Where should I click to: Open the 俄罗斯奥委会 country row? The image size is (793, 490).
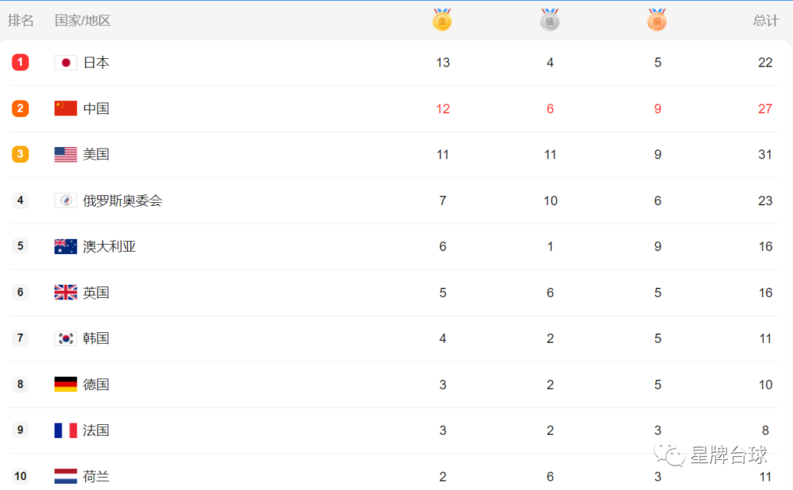pos(394,200)
